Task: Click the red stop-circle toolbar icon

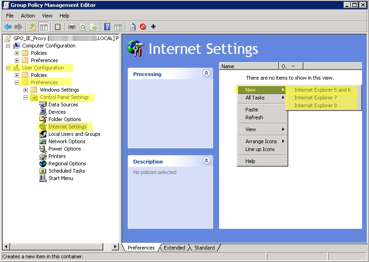Action: click(143, 27)
